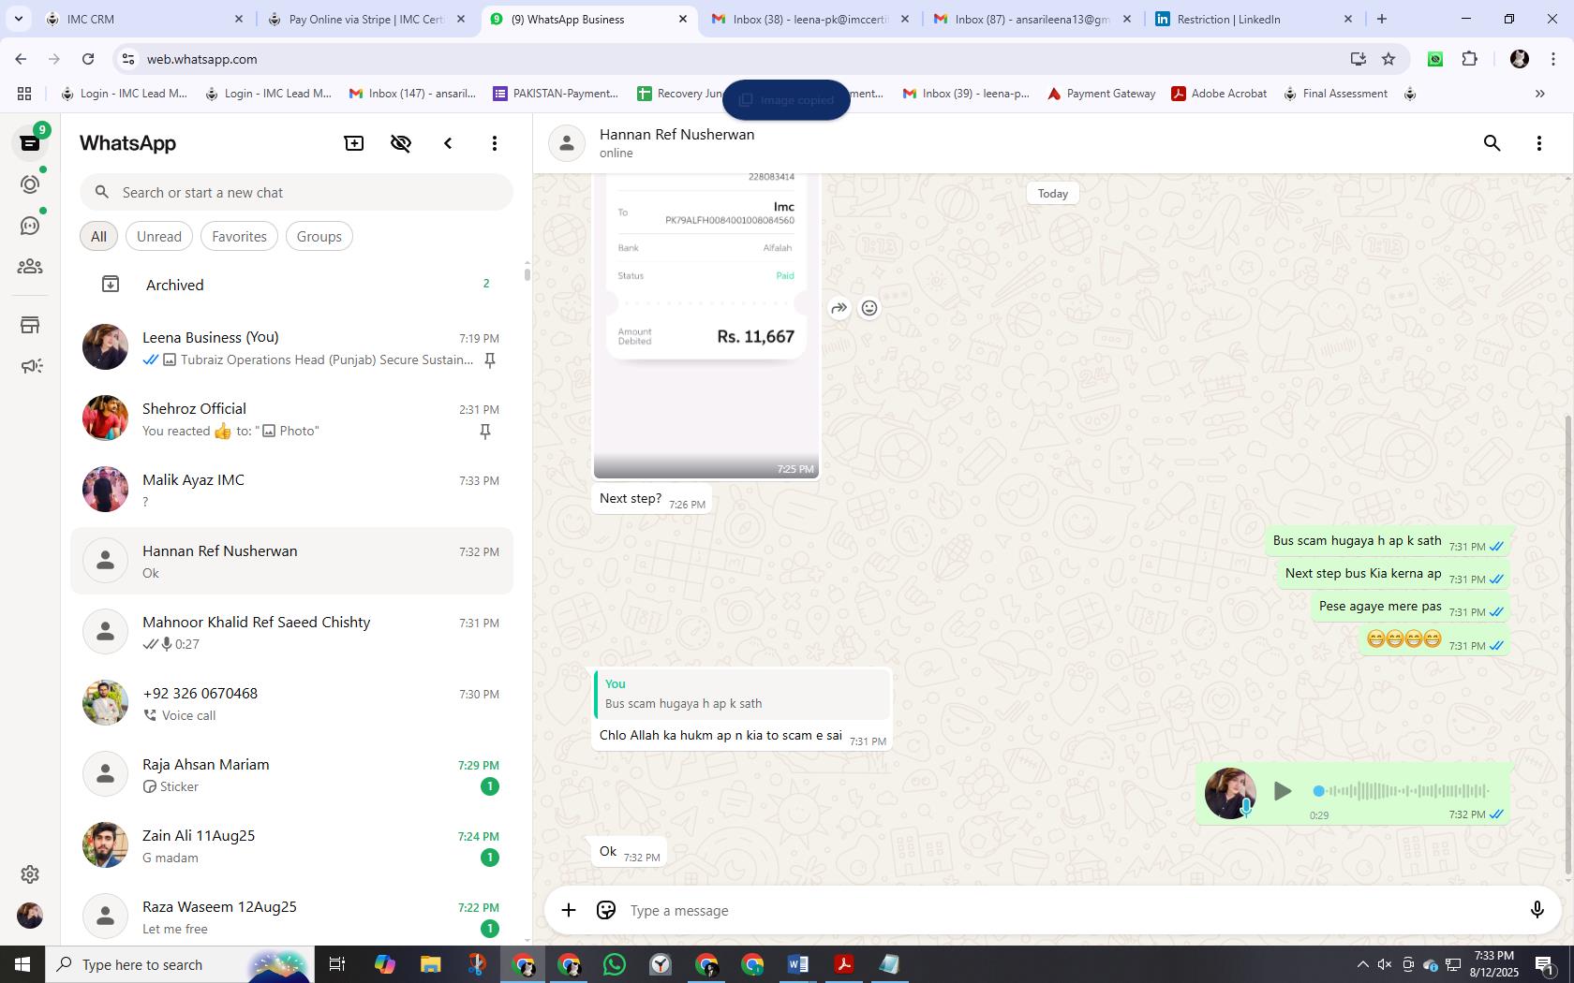Image resolution: width=1574 pixels, height=983 pixels.
Task: Show hidden system tray icons
Action: [1362, 964]
